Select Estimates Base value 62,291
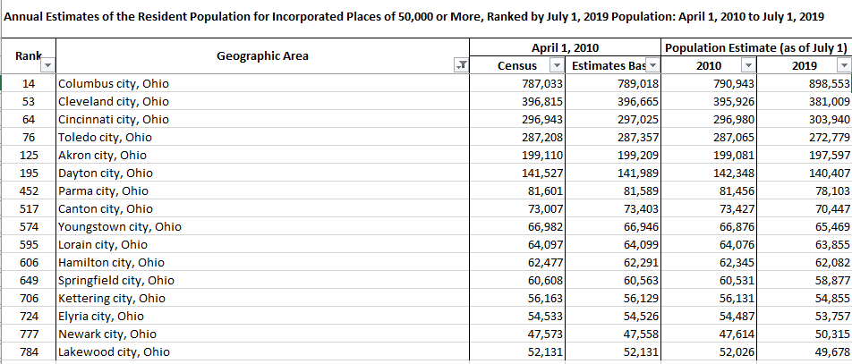852x364 pixels. pos(613,263)
